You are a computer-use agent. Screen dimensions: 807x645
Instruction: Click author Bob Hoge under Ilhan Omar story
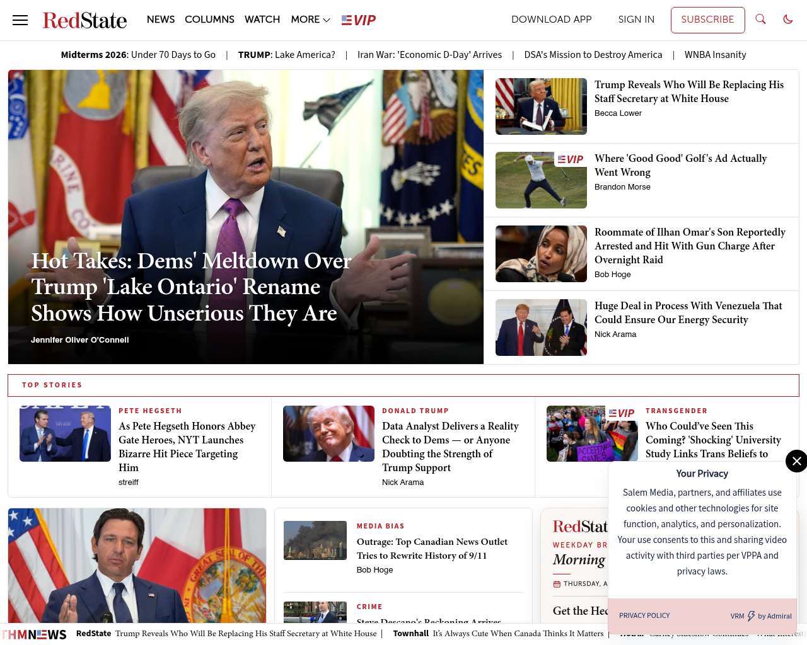coord(613,275)
